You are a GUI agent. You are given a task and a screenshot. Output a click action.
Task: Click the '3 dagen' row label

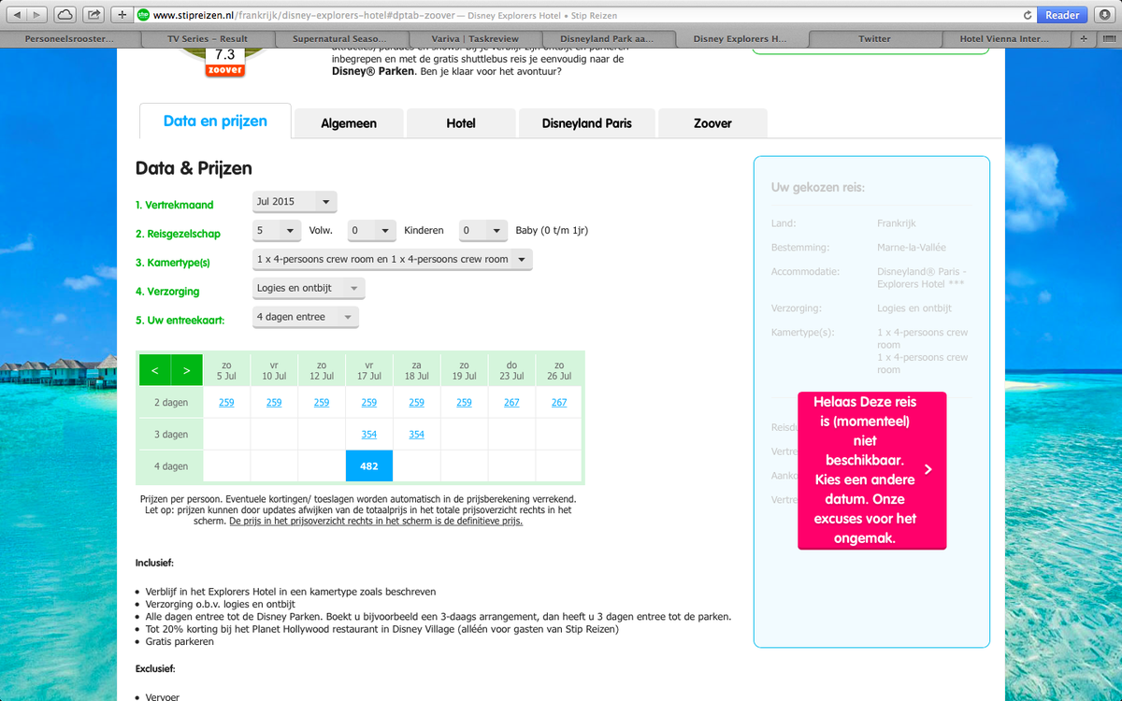(170, 435)
